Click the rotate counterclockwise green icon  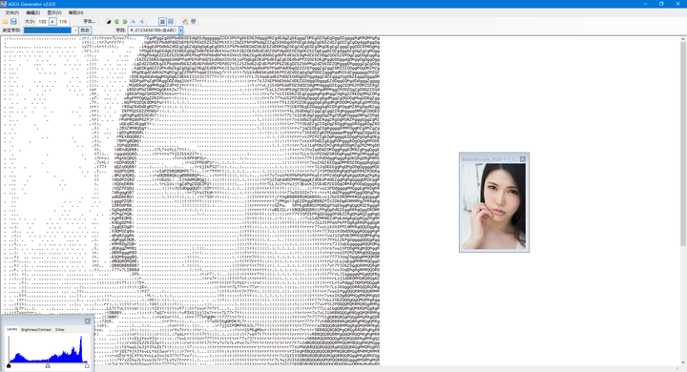point(116,22)
